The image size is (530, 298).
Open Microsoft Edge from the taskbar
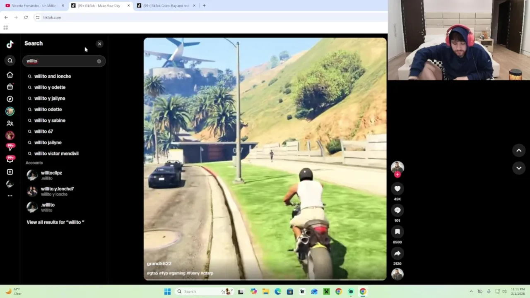(278, 291)
